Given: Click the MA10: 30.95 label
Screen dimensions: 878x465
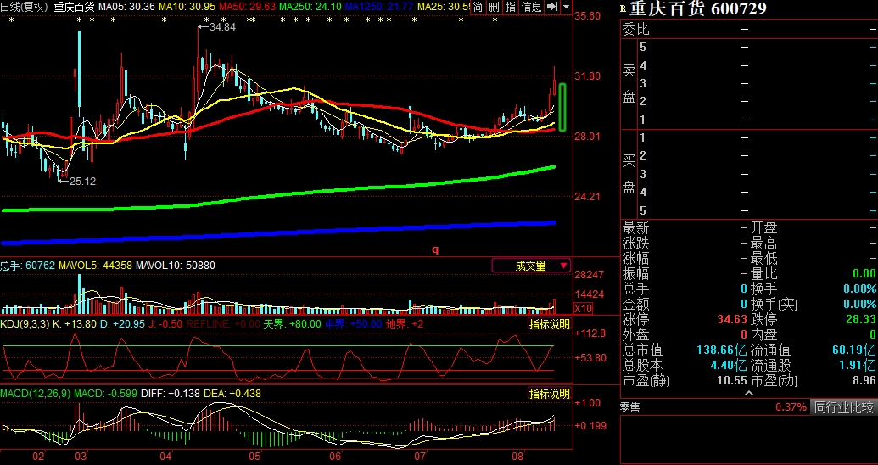Looking at the screenshot, I should pos(187,8).
